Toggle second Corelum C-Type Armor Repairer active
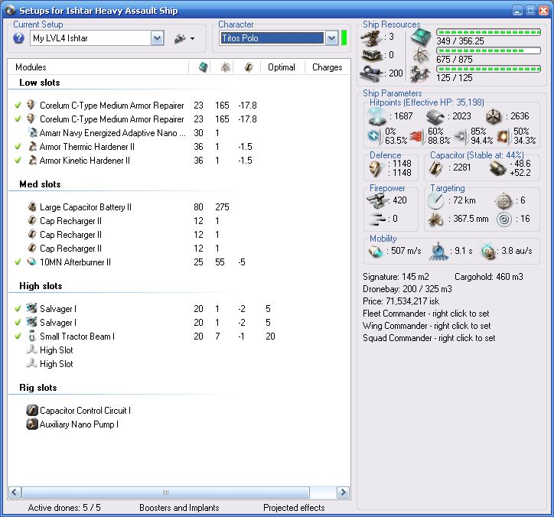 (x=18, y=119)
